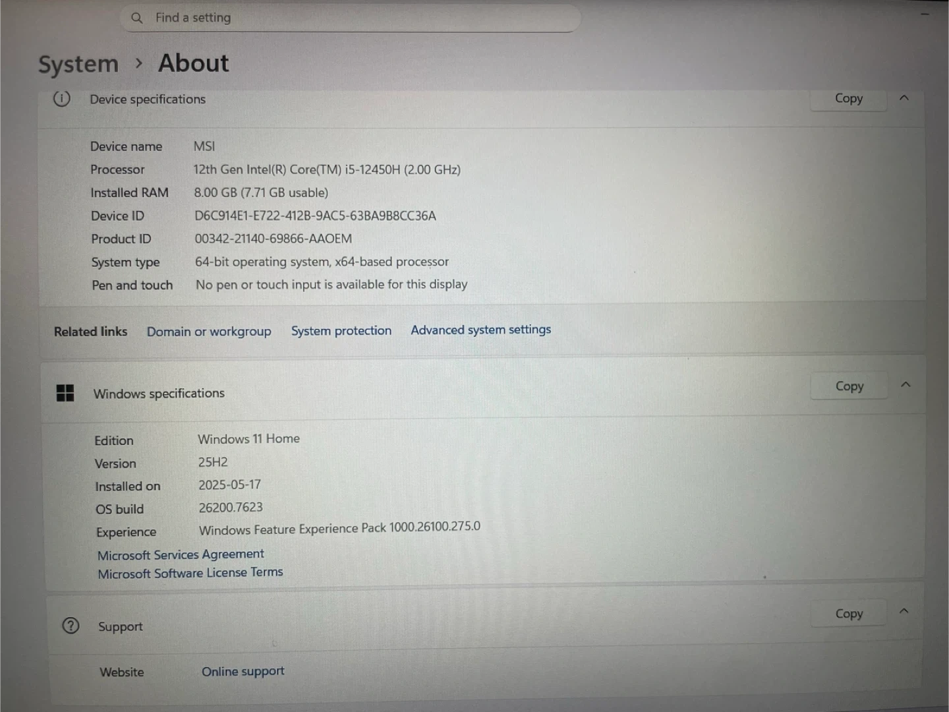Image resolution: width=949 pixels, height=712 pixels.
Task: Open Domain or workgroup link
Action: 209,332
